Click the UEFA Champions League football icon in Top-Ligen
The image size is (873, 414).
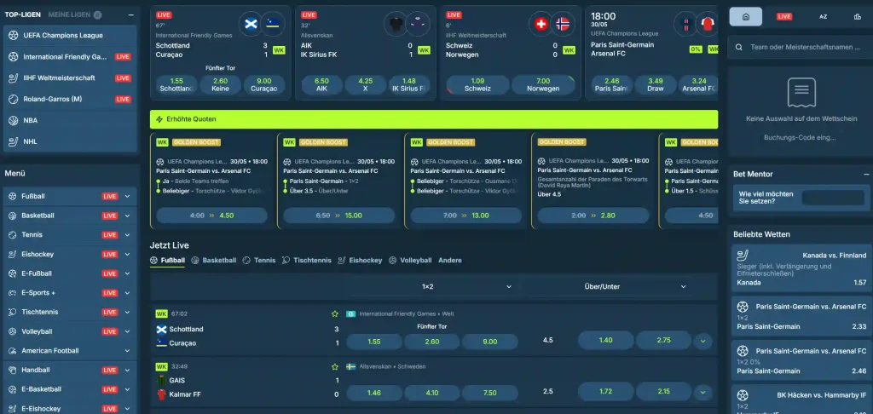tap(14, 35)
